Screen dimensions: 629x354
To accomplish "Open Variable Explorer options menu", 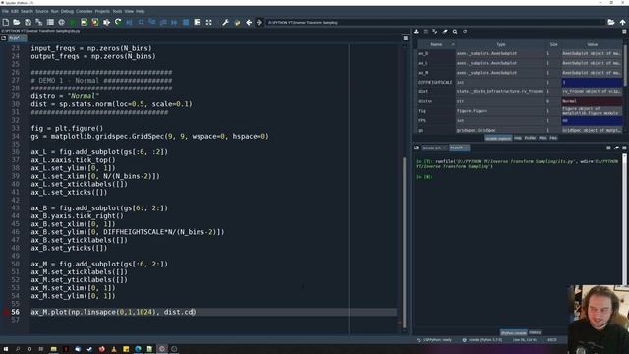I will pos(624,32).
